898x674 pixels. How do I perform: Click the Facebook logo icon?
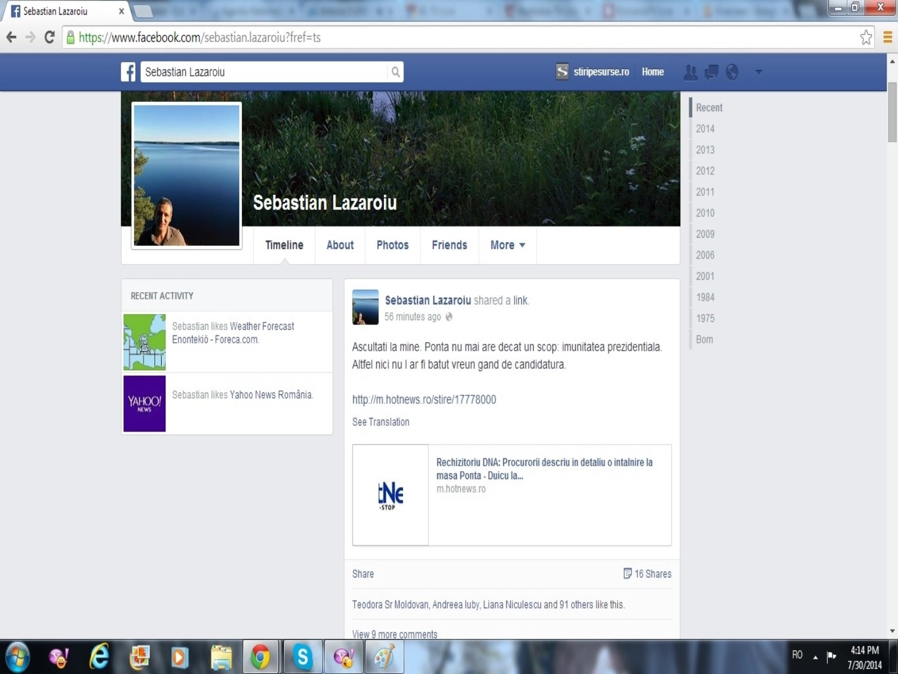128,72
